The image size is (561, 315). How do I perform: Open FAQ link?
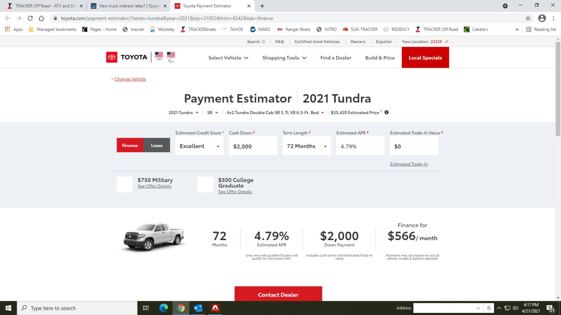pos(280,42)
